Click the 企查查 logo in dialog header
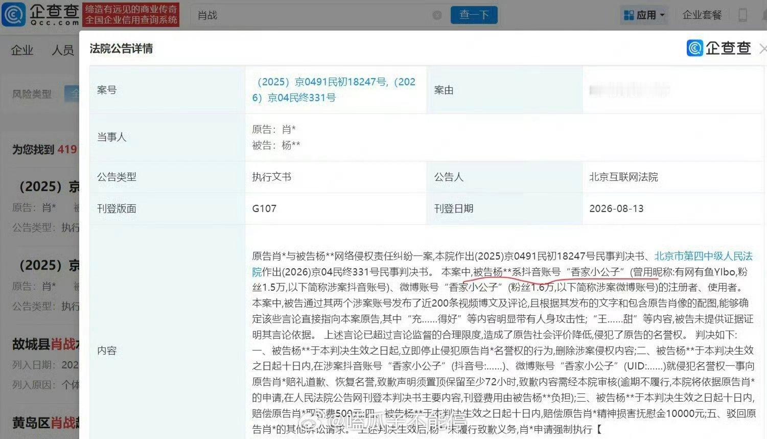The height and width of the screenshot is (439, 767). (x=718, y=48)
